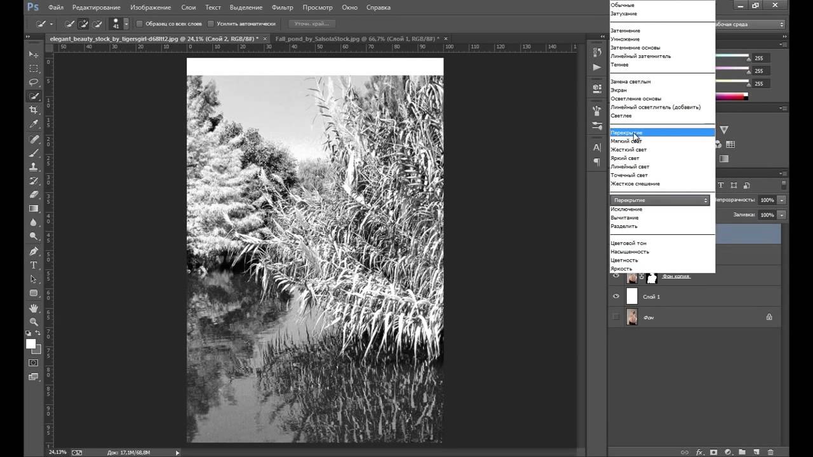
Task: Open the workspace 'Рабочая среда' dropdown
Action: (750, 24)
